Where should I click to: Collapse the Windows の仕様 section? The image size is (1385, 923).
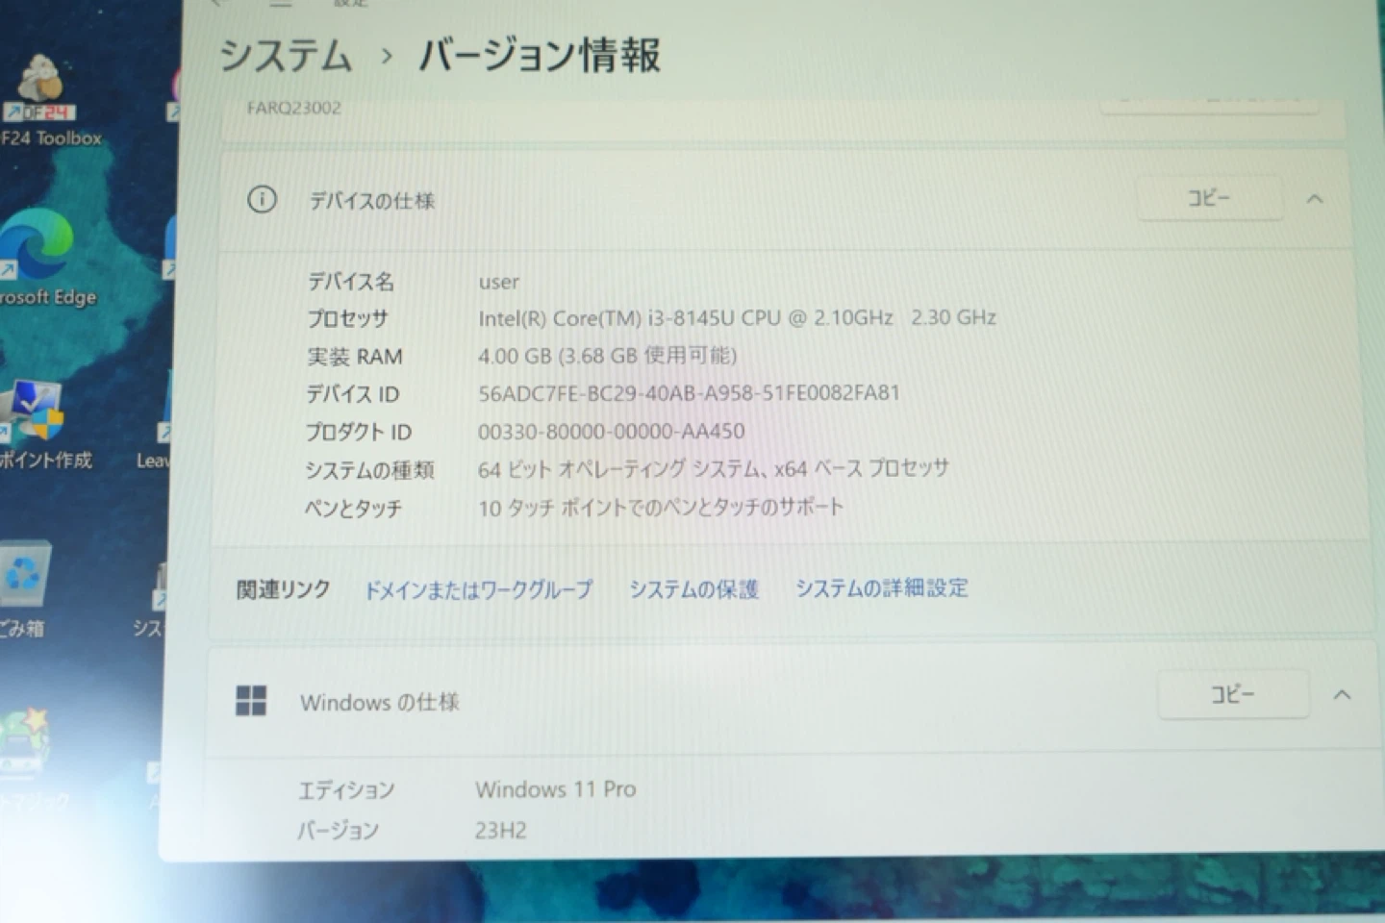(1342, 694)
